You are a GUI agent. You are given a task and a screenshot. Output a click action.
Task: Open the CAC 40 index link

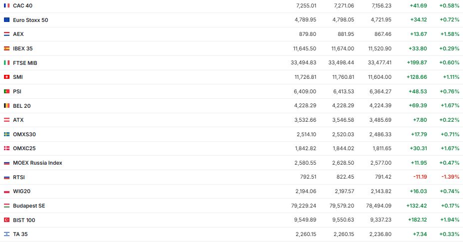23,5
